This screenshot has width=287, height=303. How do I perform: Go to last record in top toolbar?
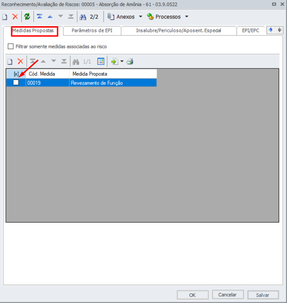click(x=71, y=17)
